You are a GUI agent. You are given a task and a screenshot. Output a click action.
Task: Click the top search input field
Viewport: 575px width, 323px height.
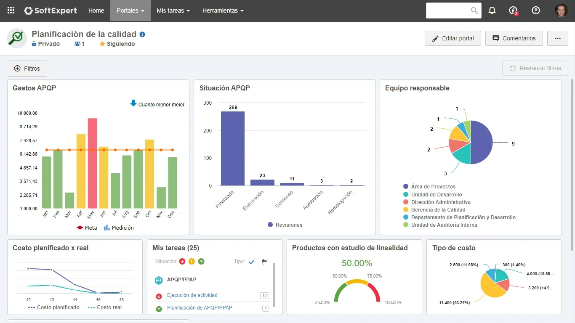tap(448, 11)
